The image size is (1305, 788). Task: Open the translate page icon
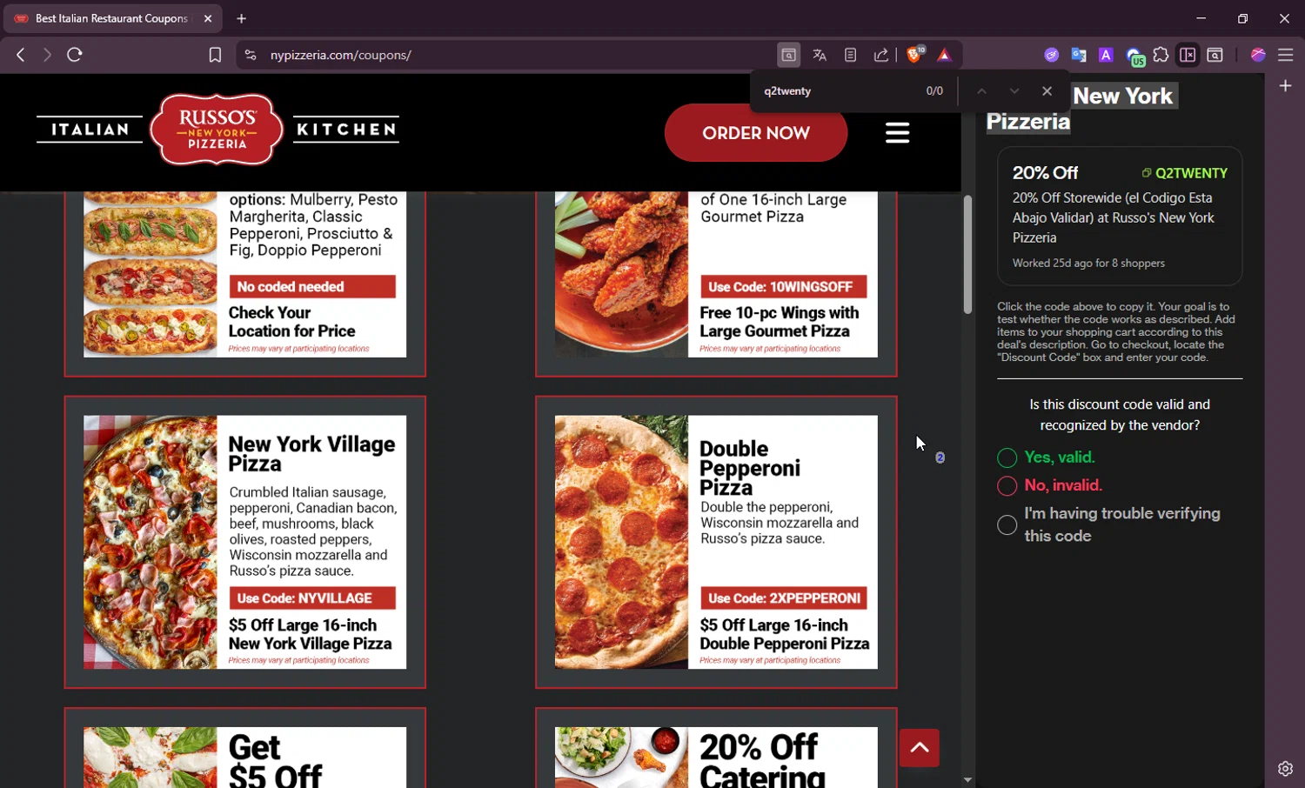pyautogui.click(x=820, y=55)
